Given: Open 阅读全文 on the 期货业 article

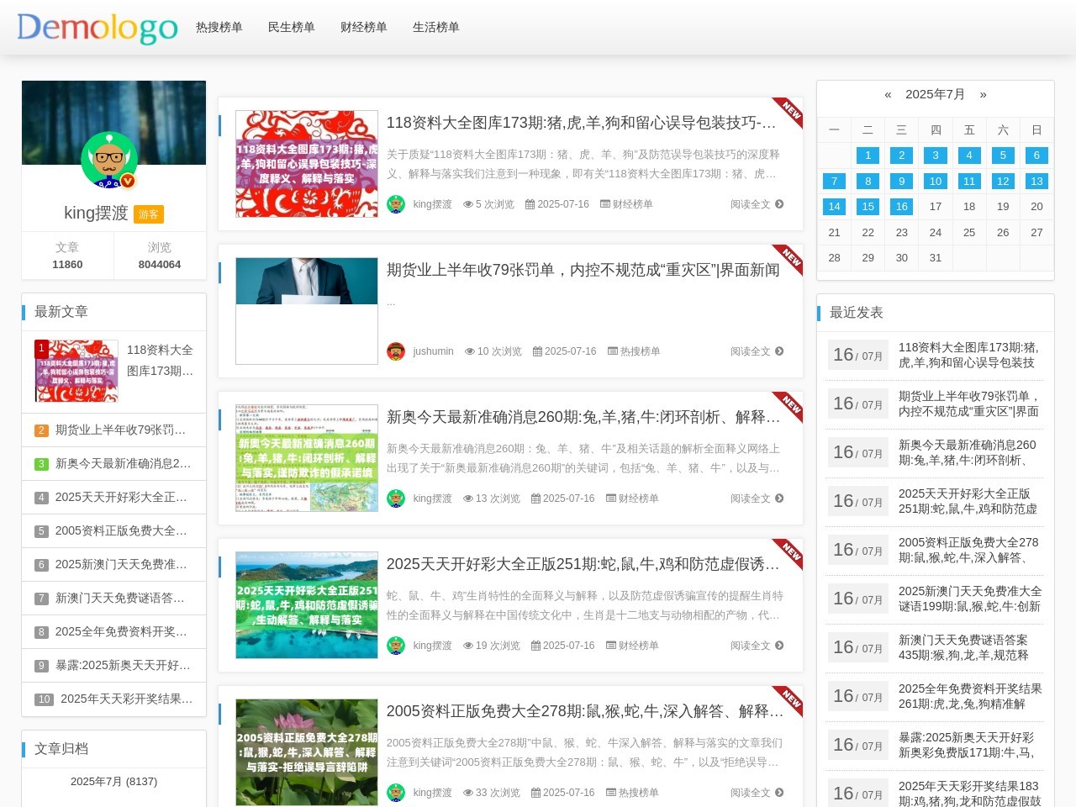Looking at the screenshot, I should (x=749, y=351).
